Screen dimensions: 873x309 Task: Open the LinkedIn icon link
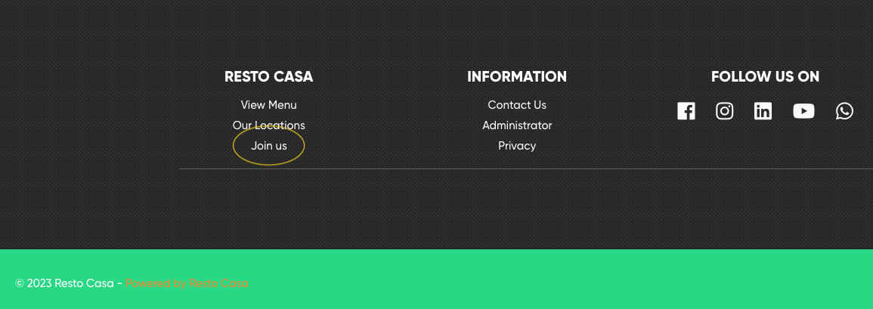763,111
